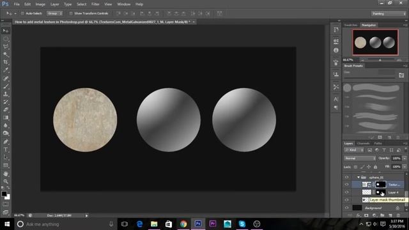Select the Dodge tool
This screenshot has width=409, height=230.
(x=6, y=134)
